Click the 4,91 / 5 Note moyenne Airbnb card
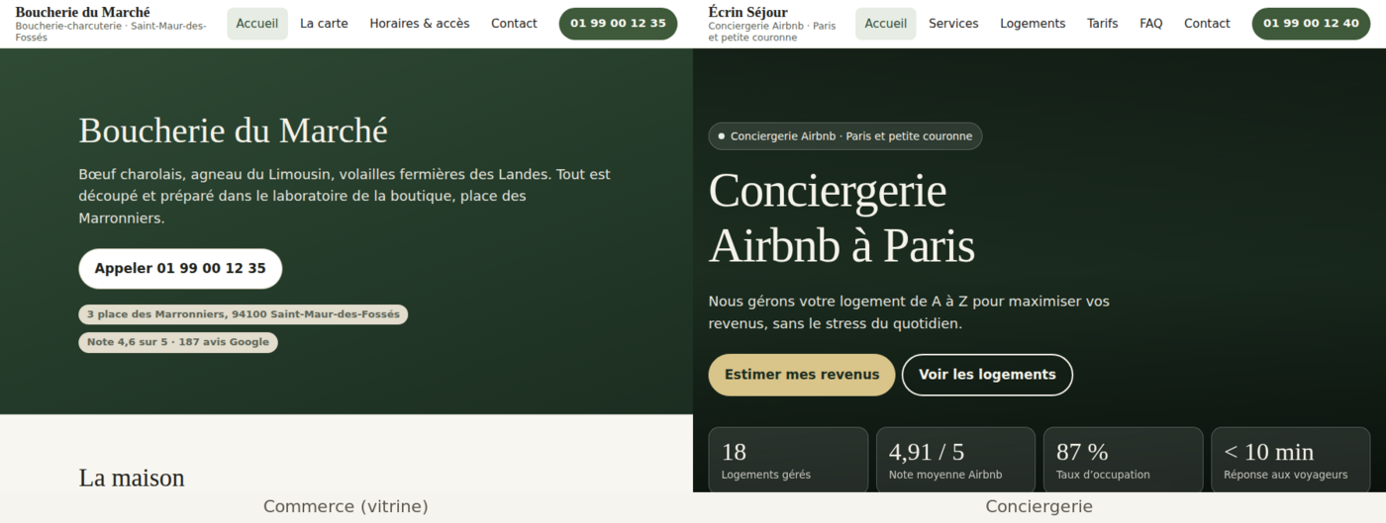Viewport: 1386px width, 523px height. [955, 461]
